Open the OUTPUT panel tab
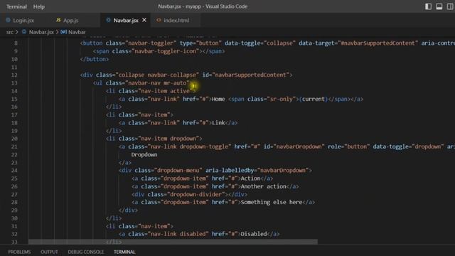 [49, 252]
